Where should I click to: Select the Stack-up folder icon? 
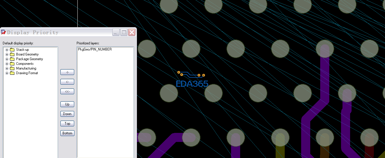[12, 50]
